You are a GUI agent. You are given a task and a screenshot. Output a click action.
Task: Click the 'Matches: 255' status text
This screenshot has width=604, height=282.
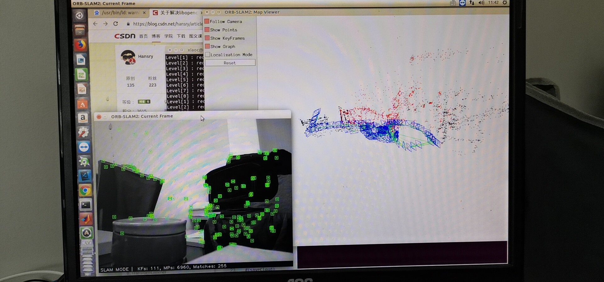pos(210,266)
